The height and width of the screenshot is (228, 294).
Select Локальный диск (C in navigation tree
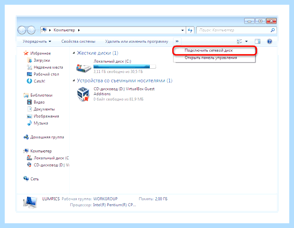(51, 158)
